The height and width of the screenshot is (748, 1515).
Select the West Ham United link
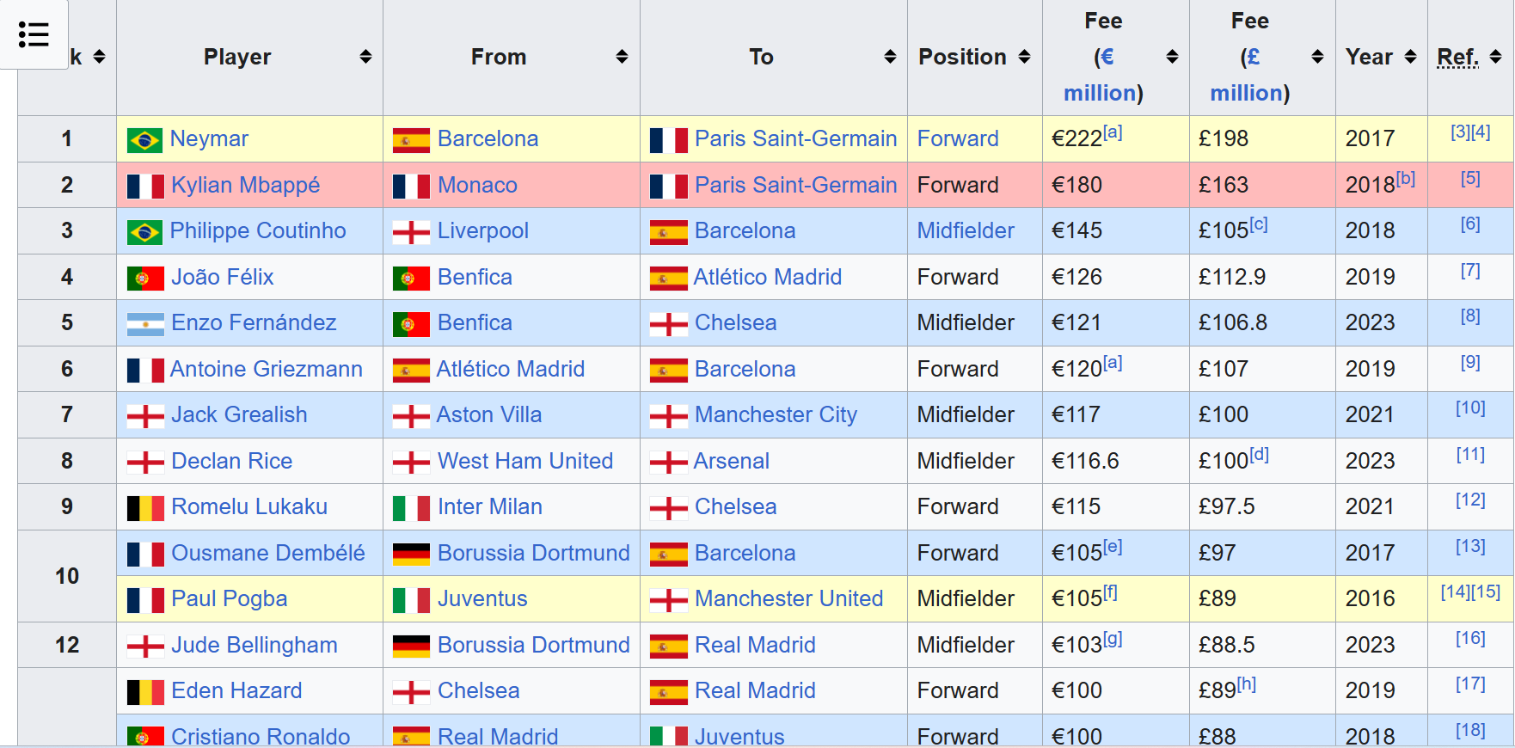[x=525, y=461]
